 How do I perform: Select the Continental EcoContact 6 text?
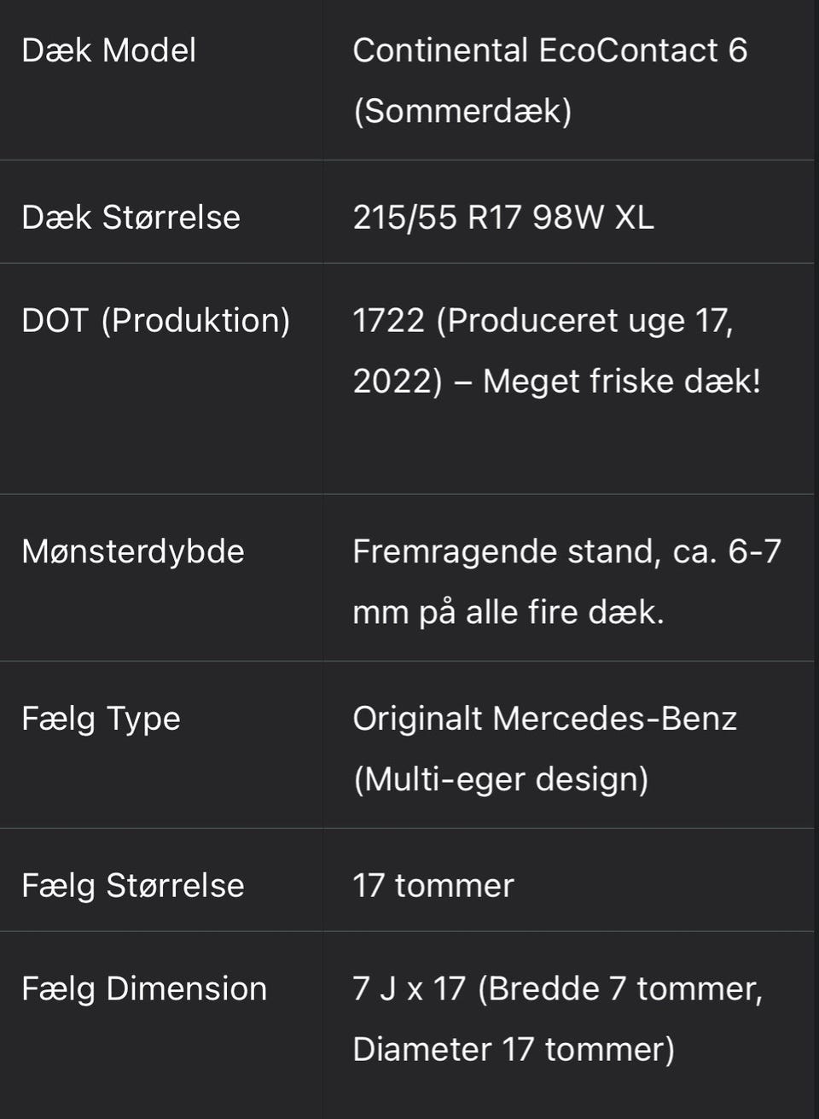[x=549, y=50]
